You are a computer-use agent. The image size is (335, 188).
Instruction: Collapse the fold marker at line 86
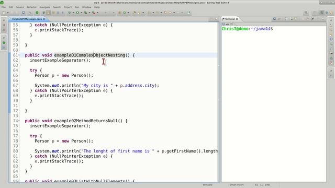[x=19, y=181]
